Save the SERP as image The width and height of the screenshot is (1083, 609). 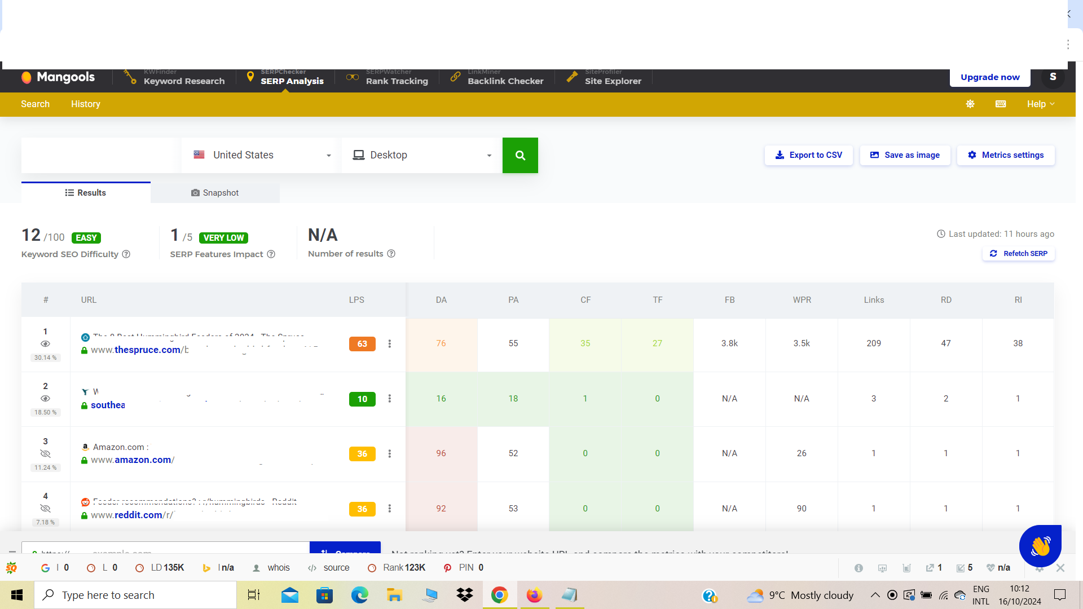(x=905, y=155)
